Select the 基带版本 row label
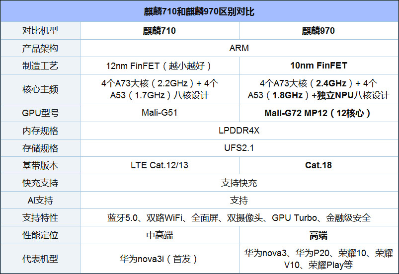The width and height of the screenshot is (399, 274). (x=40, y=165)
